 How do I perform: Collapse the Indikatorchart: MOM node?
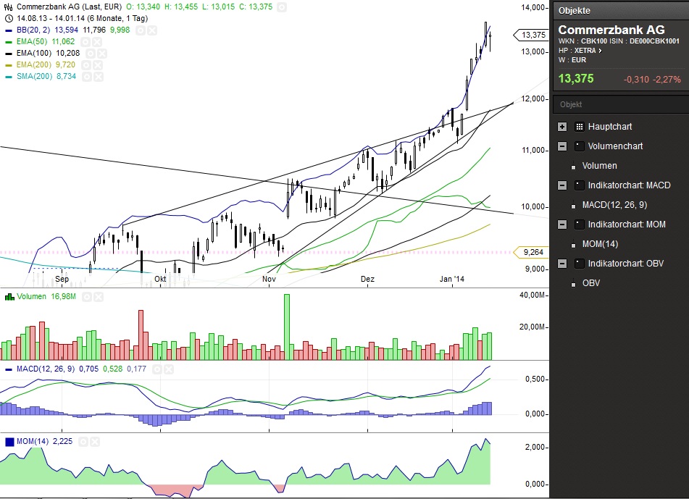coord(562,225)
